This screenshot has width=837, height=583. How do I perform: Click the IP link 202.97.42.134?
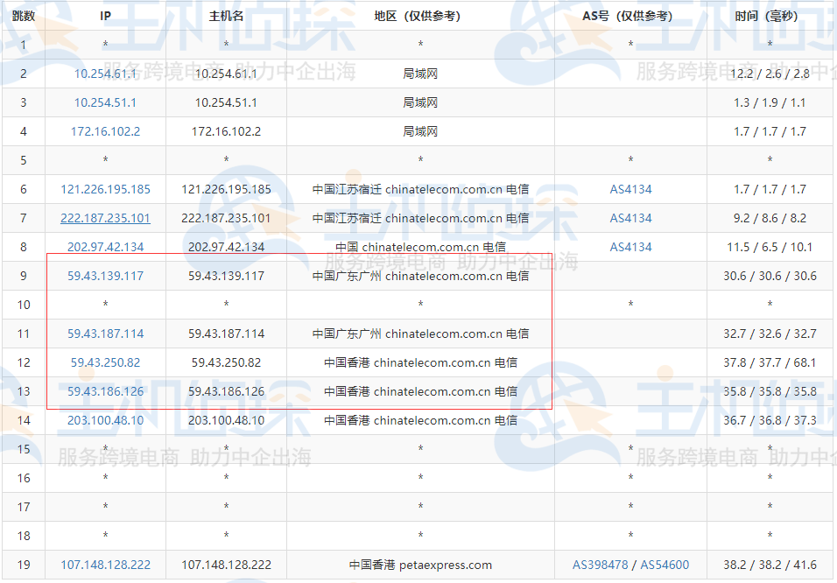click(105, 247)
